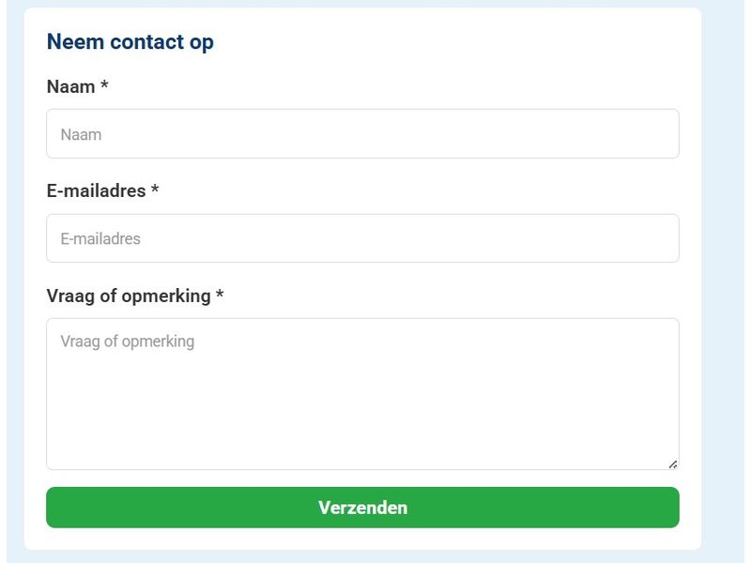
Task: Grab the textarea resize handle corner
Action: [x=673, y=464]
